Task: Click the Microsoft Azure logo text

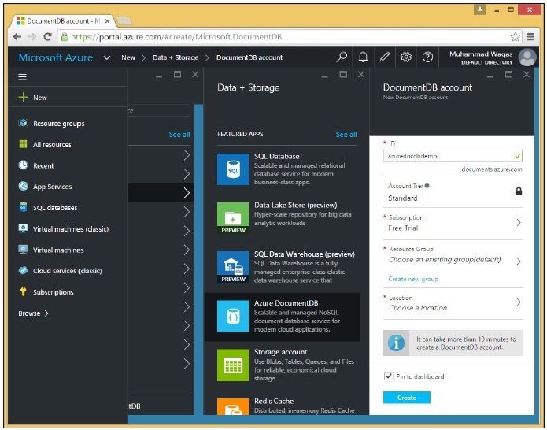Action: pyautogui.click(x=55, y=57)
